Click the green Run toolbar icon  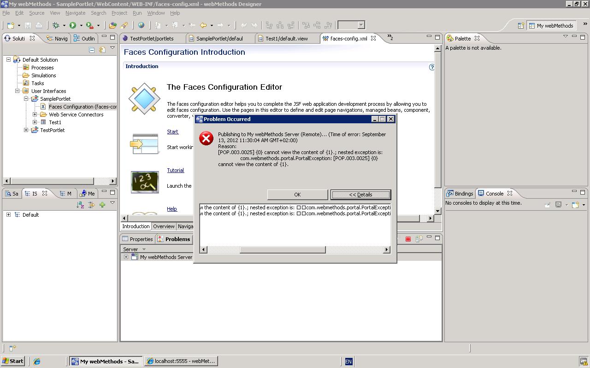tap(73, 25)
